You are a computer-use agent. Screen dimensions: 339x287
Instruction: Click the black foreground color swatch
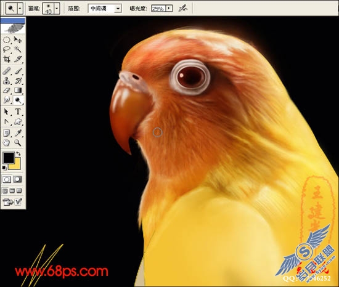pos(8,158)
